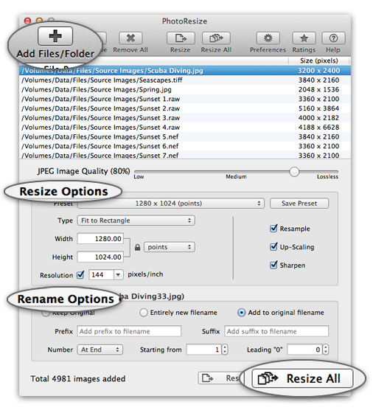373x413 pixels.
Task: Select the Seascapes.tiff file row
Action: (185, 80)
